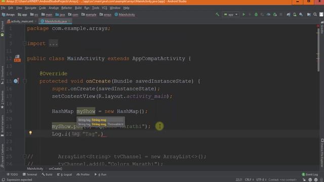Open the Navigate menu
This screenshot has width=324, height=182.
pos(30,8)
